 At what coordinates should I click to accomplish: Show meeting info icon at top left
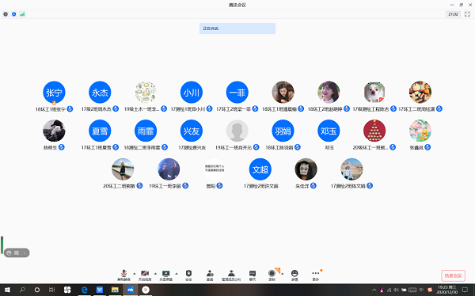pos(6,14)
